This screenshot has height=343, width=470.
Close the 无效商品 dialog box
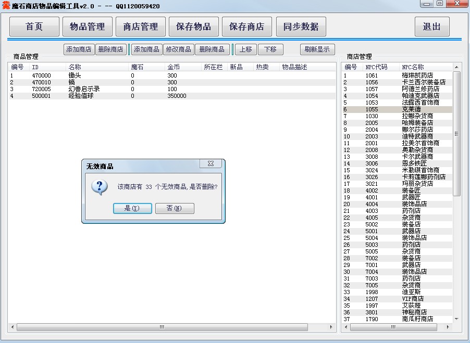click(211, 163)
